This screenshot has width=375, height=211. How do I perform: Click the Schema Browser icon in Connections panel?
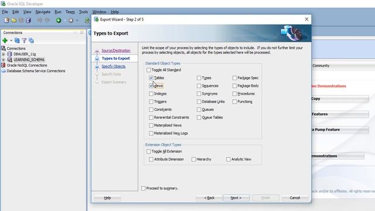click(31, 40)
